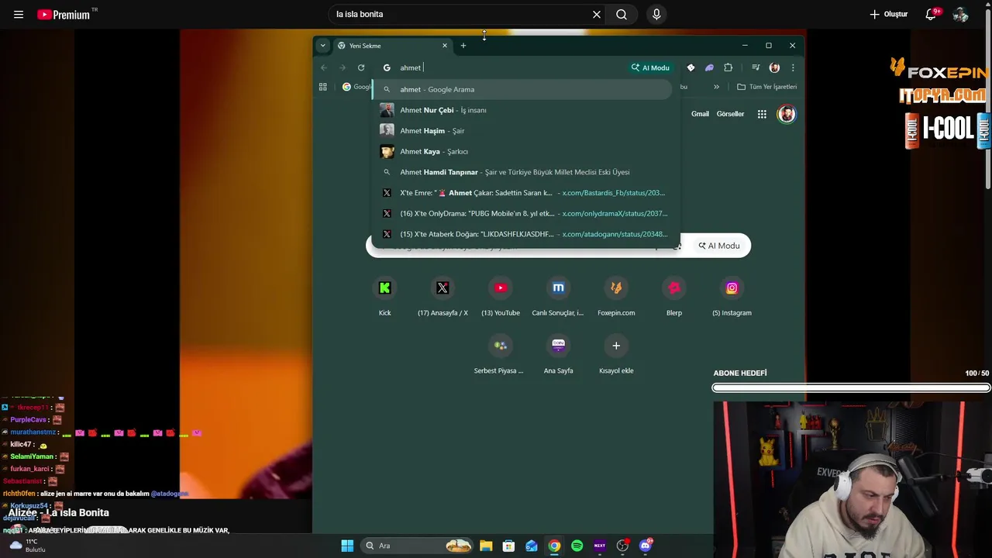The width and height of the screenshot is (992, 558).
Task: Click the Chrome address bar text
Action: click(x=410, y=67)
